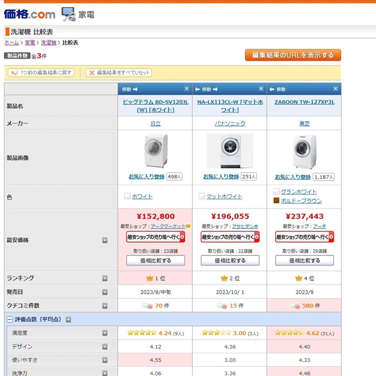Open sort dropdown for ランキング row
The image size is (376, 376).
coord(105,278)
